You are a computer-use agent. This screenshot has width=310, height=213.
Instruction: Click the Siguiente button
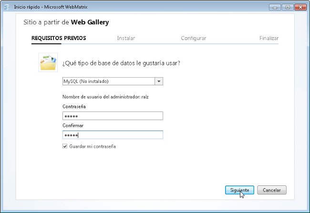pos(239,190)
